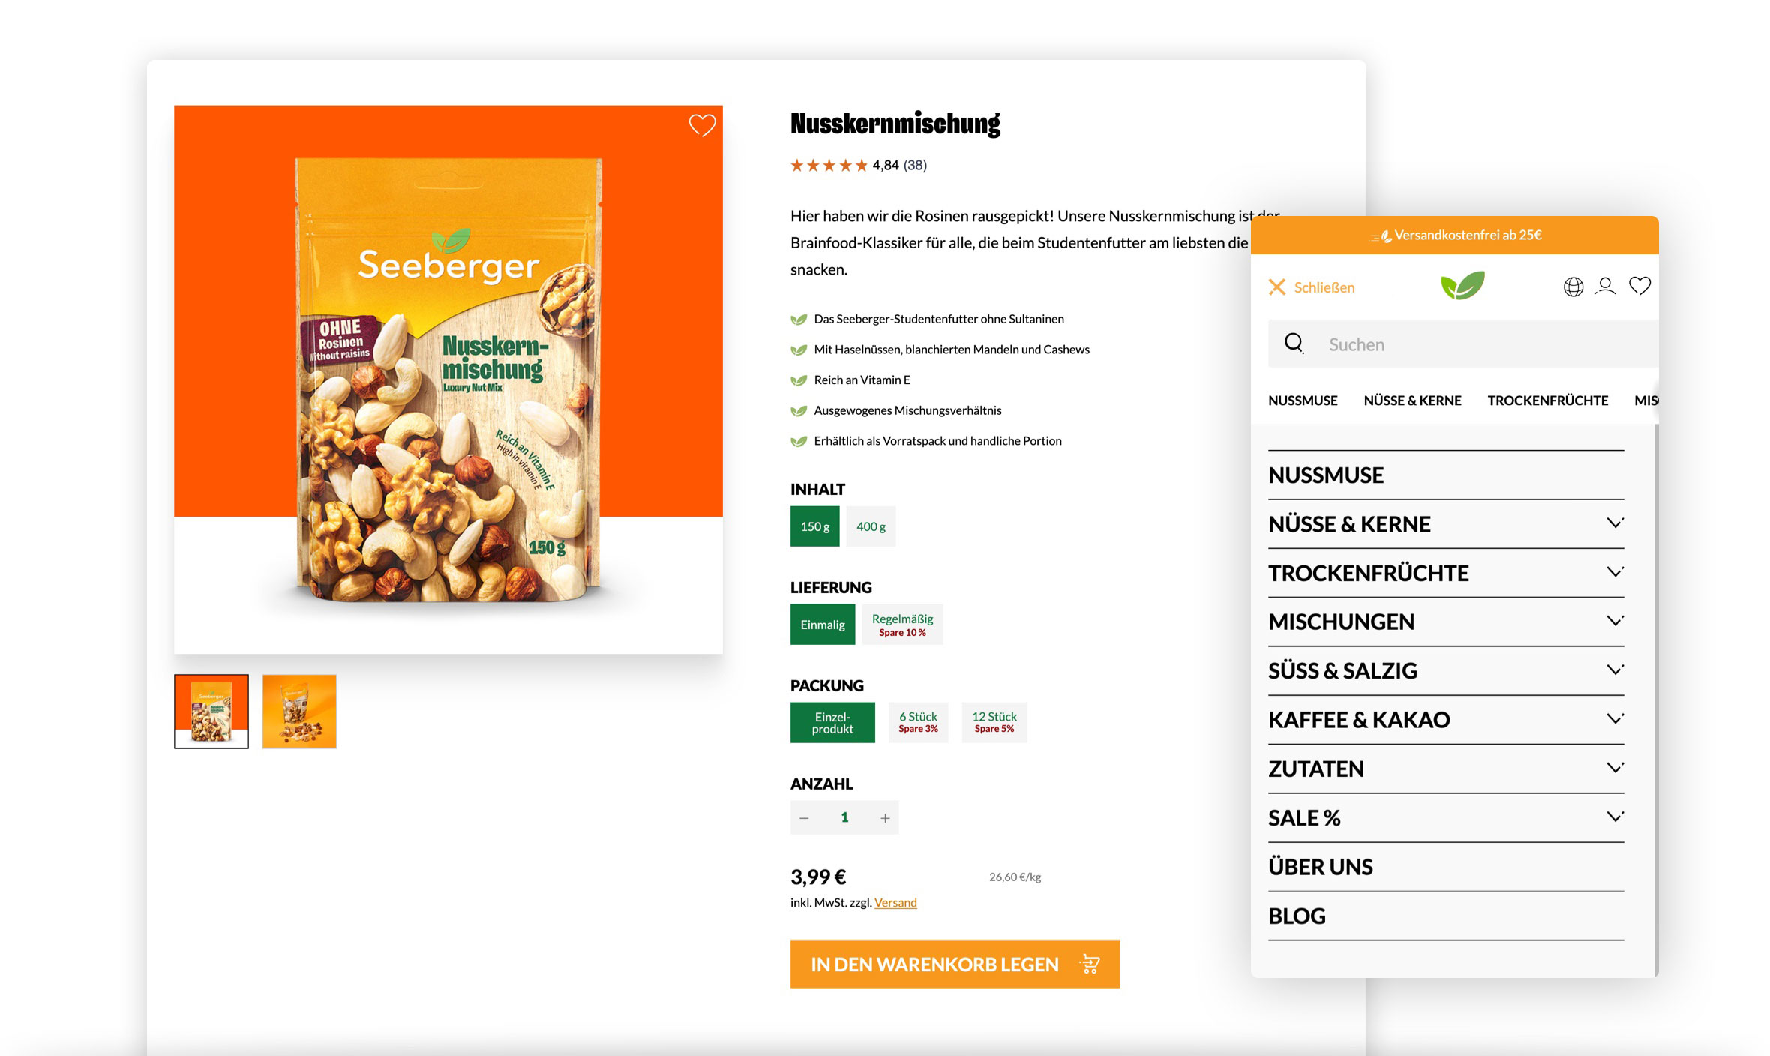Click the star rating of the product
Screen dimensions: 1770x1056
pos(829,165)
